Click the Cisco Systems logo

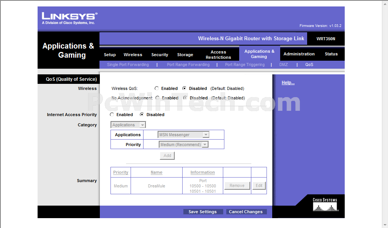tap(325, 204)
